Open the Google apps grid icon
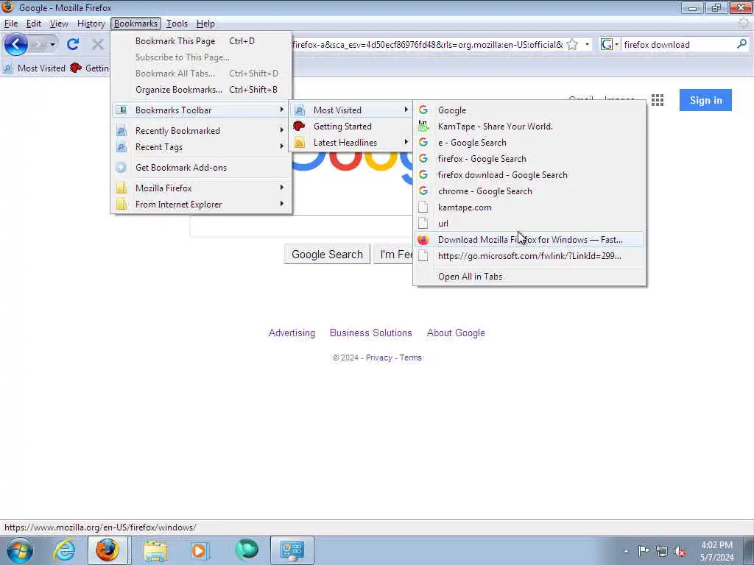 tap(658, 100)
